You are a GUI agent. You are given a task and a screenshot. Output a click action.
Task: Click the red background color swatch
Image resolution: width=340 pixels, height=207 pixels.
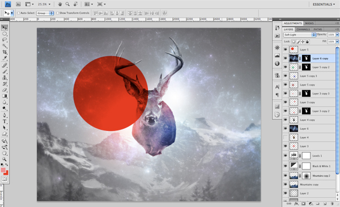pyautogui.click(x=6, y=173)
